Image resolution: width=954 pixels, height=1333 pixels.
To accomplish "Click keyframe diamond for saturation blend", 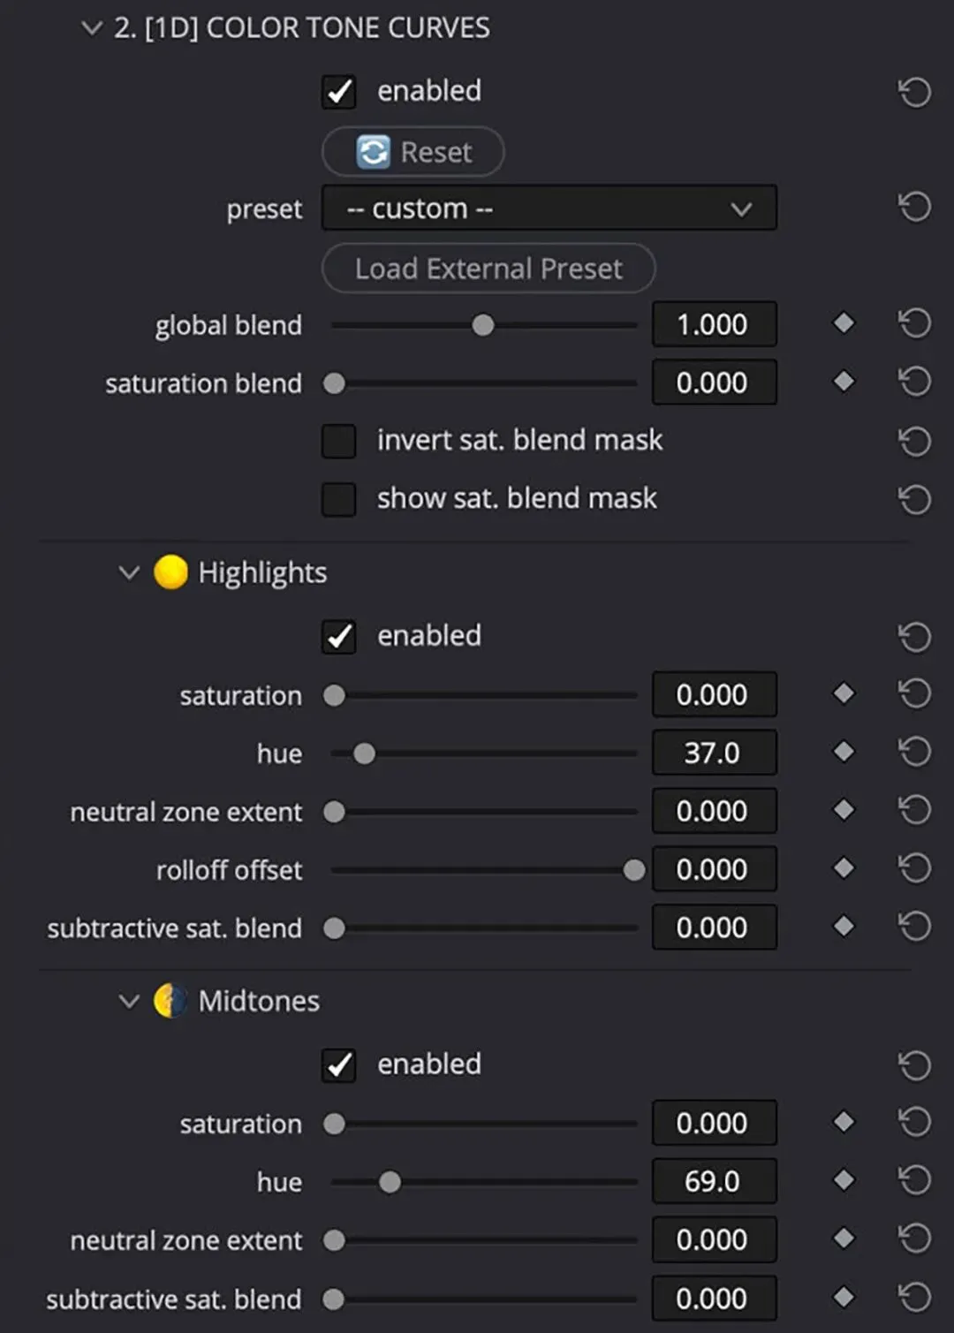I will tap(844, 382).
